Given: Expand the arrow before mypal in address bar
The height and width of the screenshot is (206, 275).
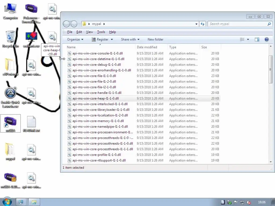Looking at the screenshot, I should point(89,24).
